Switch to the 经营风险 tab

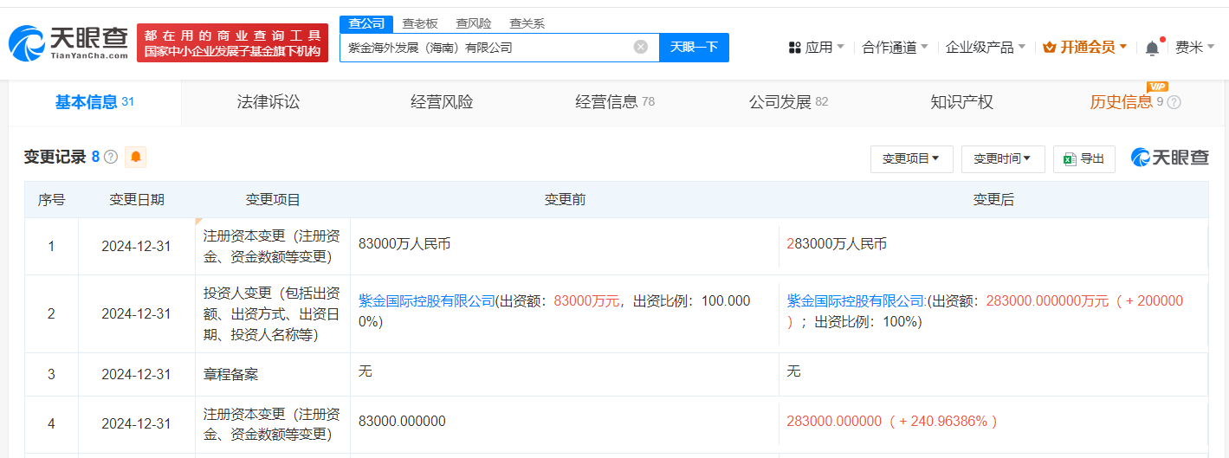click(442, 102)
